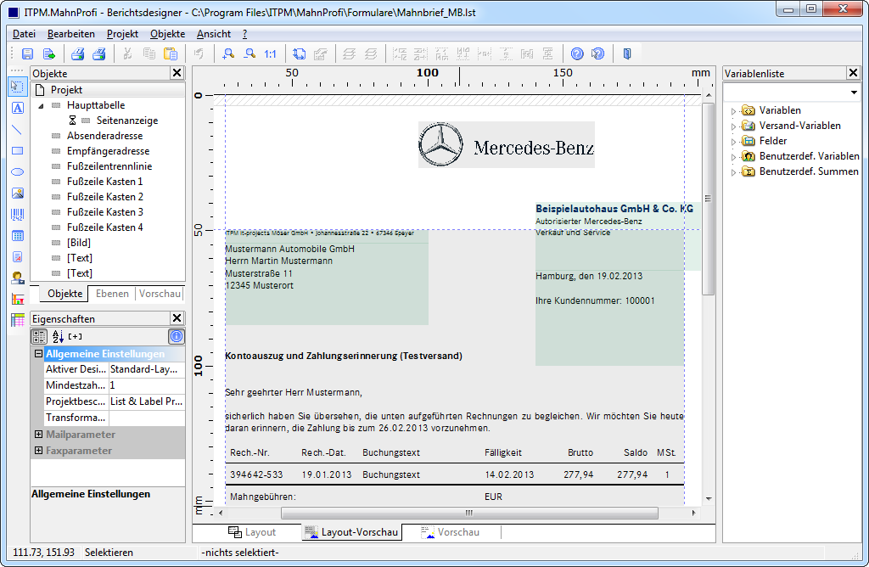Select the Rectangle drawing tool
869x567 pixels.
tap(18, 151)
